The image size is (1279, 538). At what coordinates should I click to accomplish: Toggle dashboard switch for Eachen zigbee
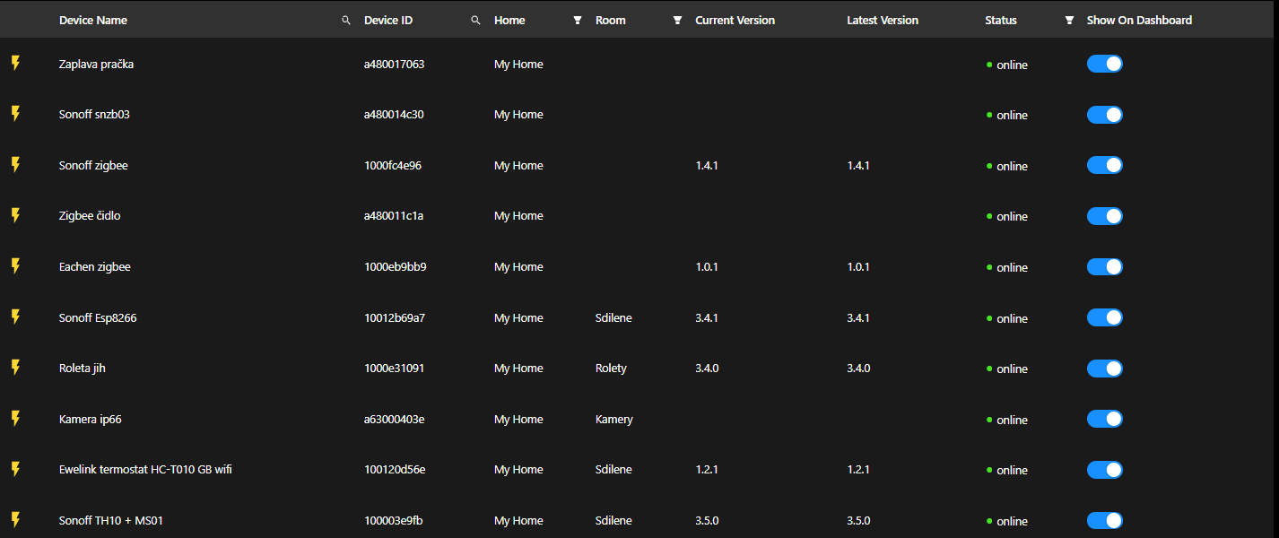click(1105, 266)
